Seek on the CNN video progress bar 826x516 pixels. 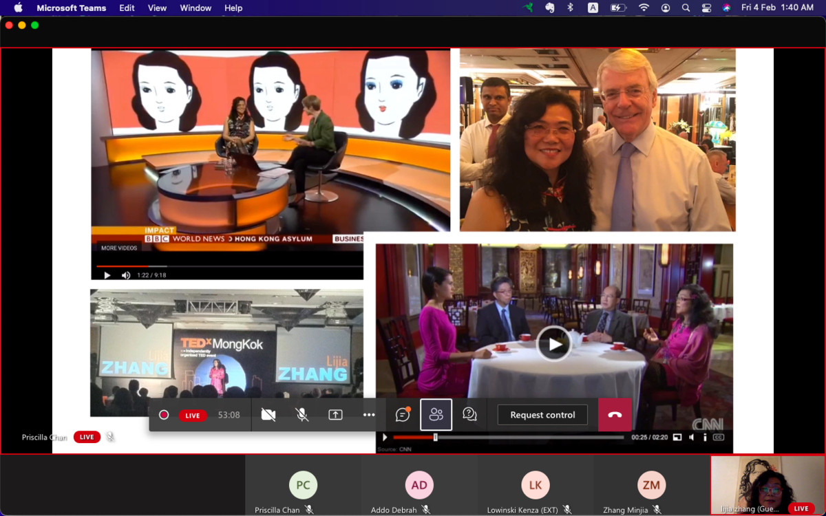pos(509,437)
